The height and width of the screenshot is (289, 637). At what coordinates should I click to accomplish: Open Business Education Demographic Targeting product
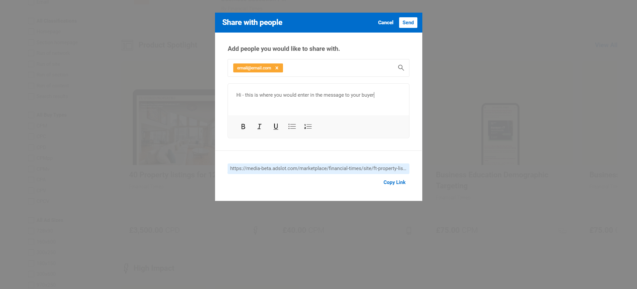(x=492, y=180)
